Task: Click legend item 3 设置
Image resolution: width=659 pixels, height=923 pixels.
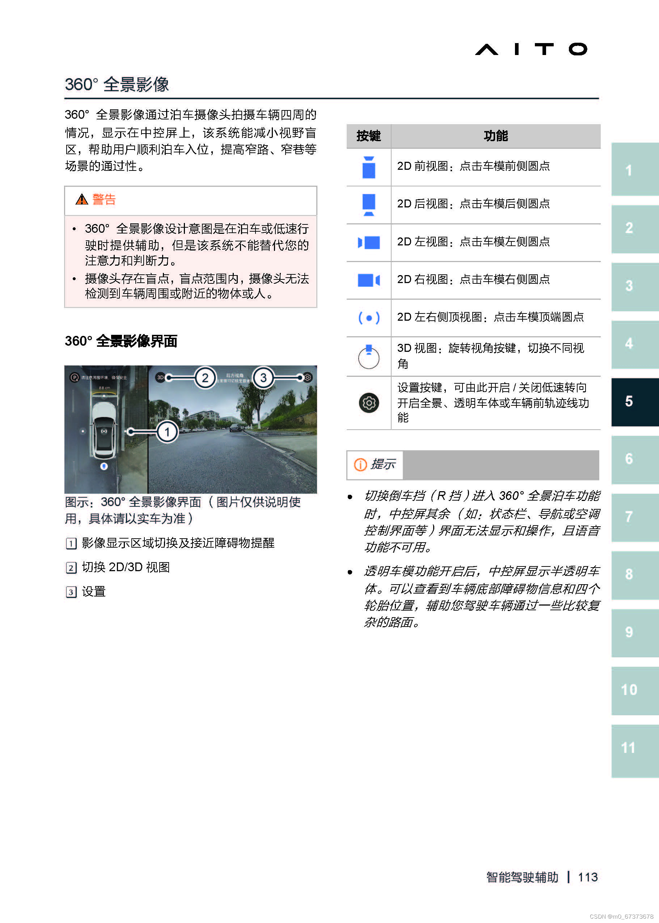Action: tap(94, 592)
